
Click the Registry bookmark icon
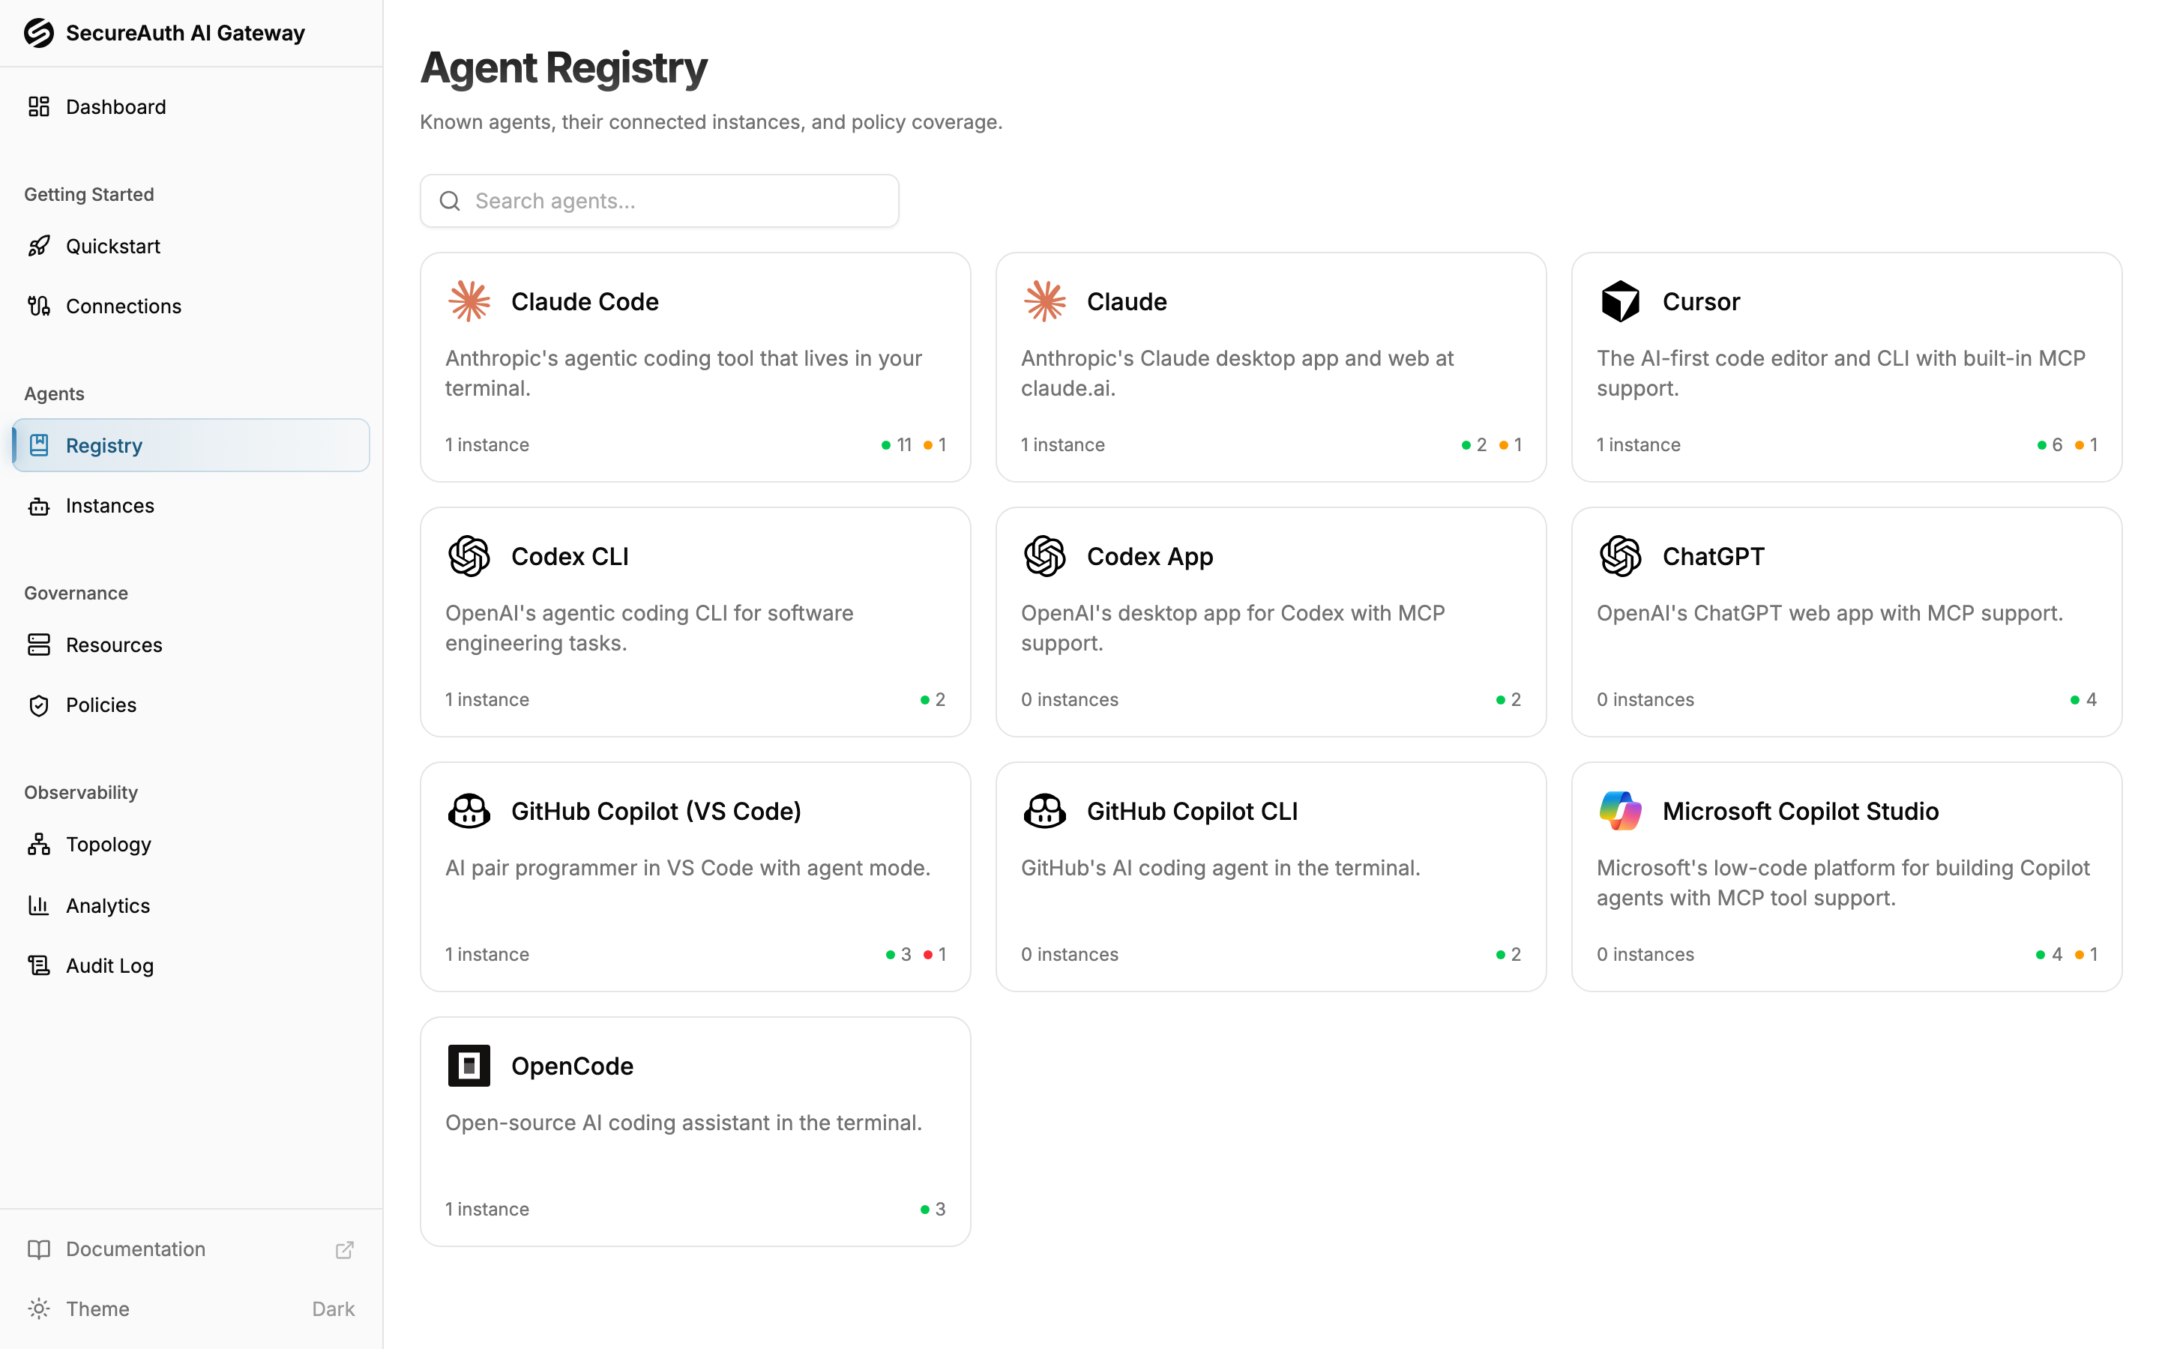[38, 445]
